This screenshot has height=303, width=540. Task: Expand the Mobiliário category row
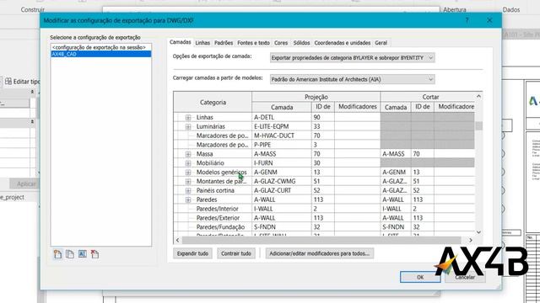tap(188, 163)
